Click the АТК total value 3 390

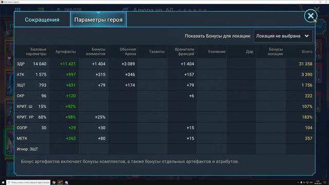(307, 75)
